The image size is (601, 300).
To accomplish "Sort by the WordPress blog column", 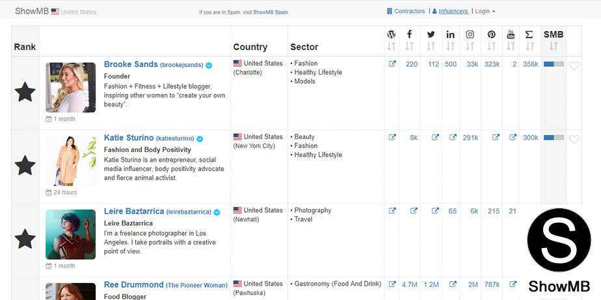I will coord(392,46).
